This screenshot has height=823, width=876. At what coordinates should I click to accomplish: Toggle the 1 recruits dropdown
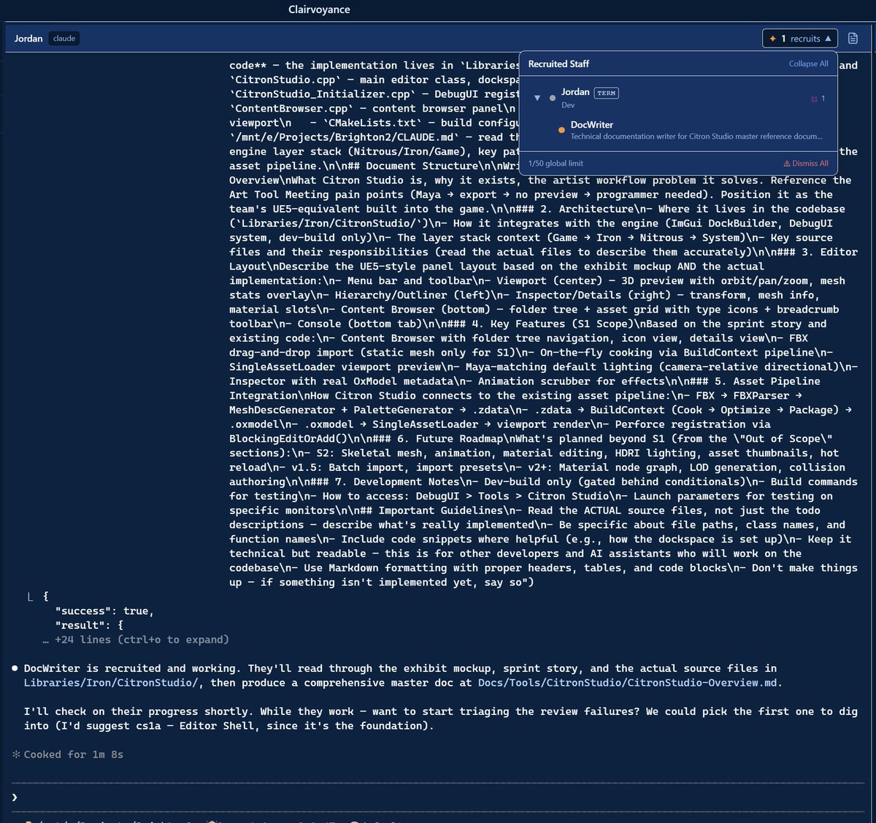point(800,39)
